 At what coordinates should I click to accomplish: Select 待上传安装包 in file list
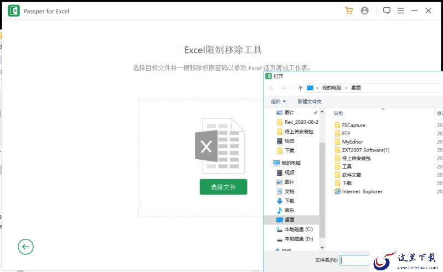[x=356, y=158]
